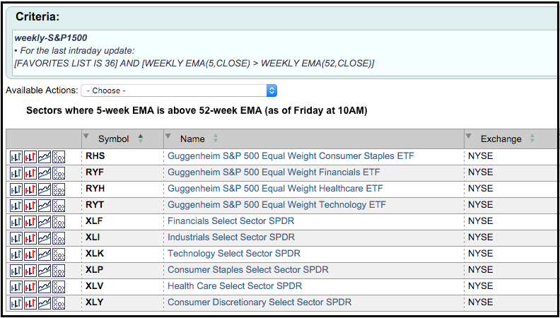This screenshot has width=560, height=318.
Task: Open the Financials Select Sector SPDR link
Action: click(231, 221)
